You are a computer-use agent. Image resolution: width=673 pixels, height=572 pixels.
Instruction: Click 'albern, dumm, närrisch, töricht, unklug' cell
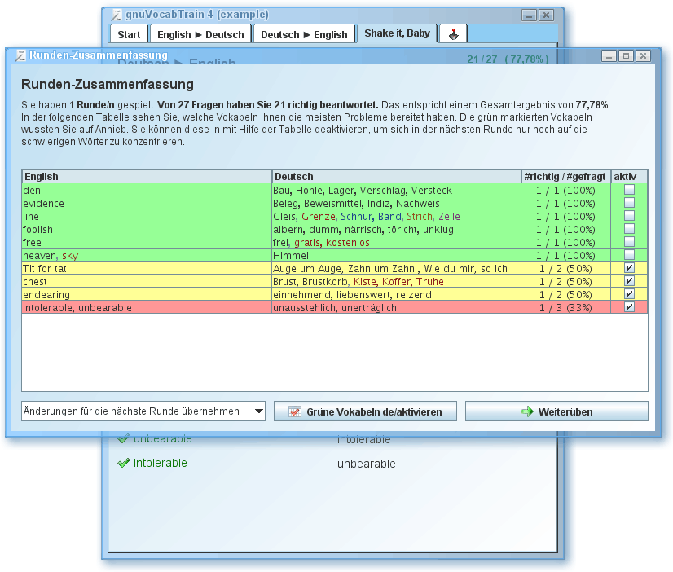(397, 229)
